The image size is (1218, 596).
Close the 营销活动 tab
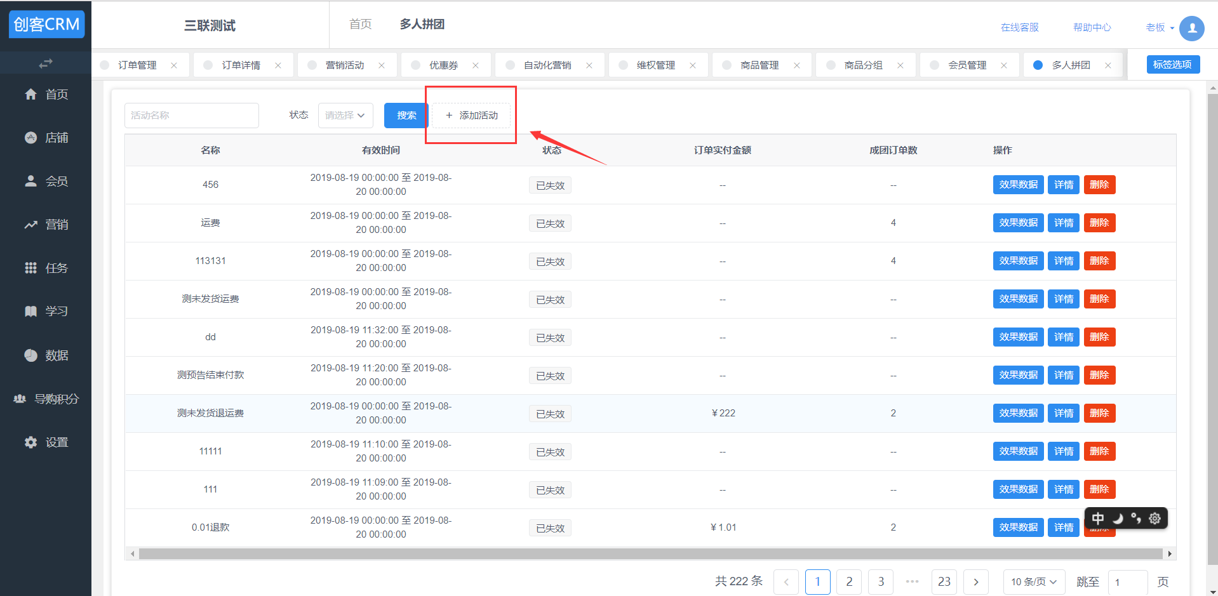tap(382, 65)
